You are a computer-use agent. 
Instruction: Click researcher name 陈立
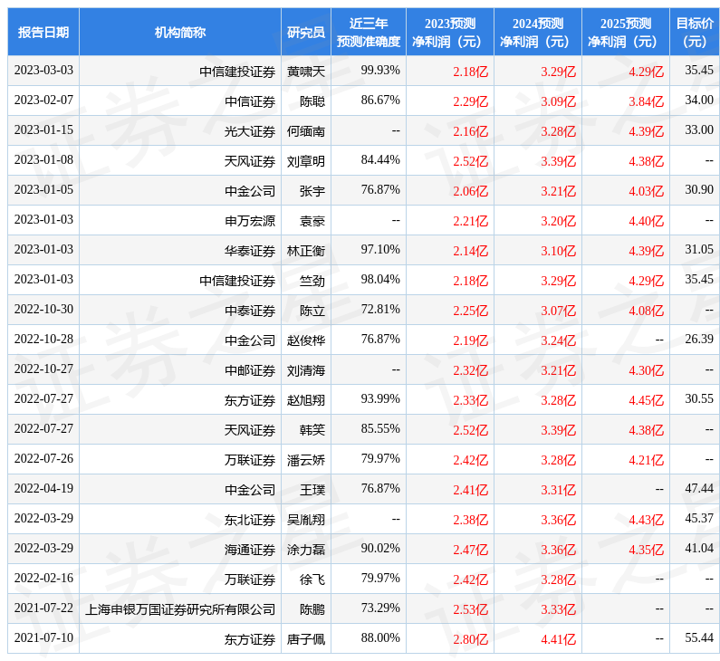tap(312, 311)
